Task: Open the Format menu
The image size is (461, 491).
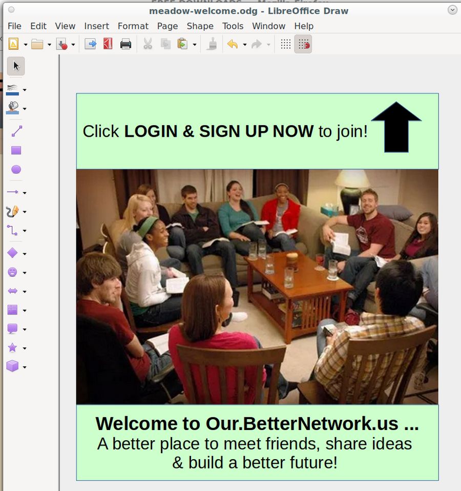Action: click(133, 26)
